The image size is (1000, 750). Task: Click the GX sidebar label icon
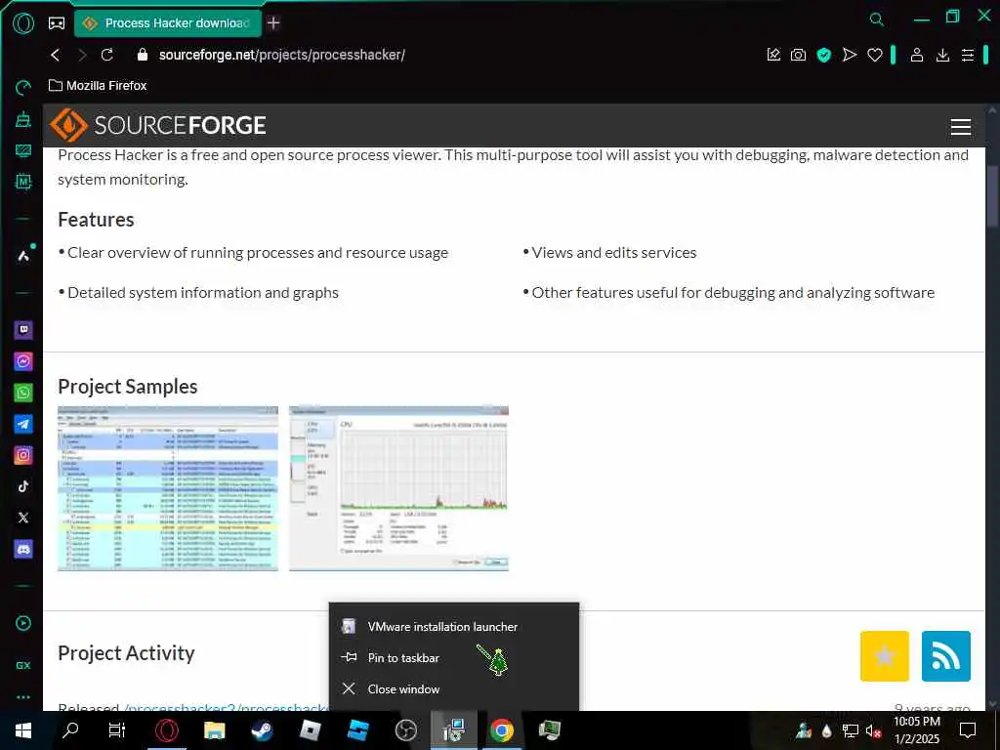[23, 665]
